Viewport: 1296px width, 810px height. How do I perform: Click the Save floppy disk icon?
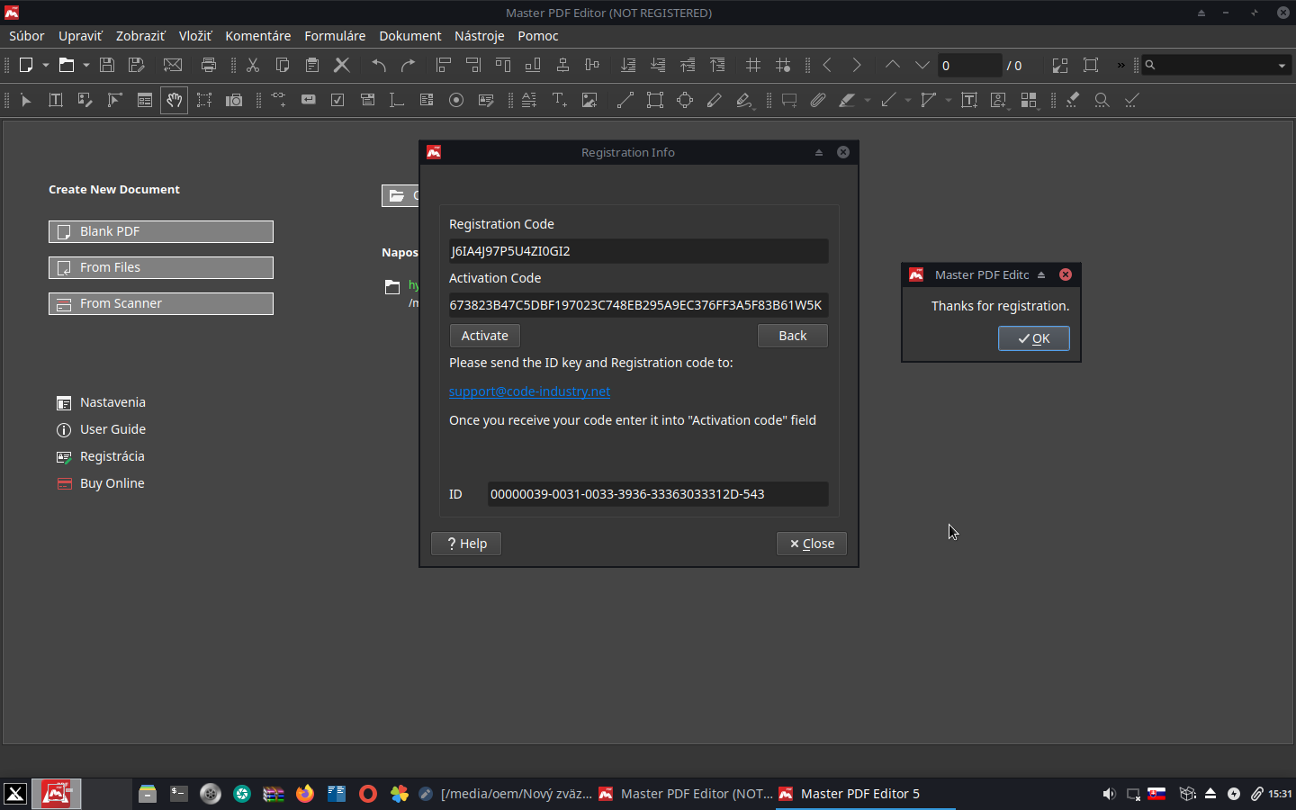coord(107,65)
